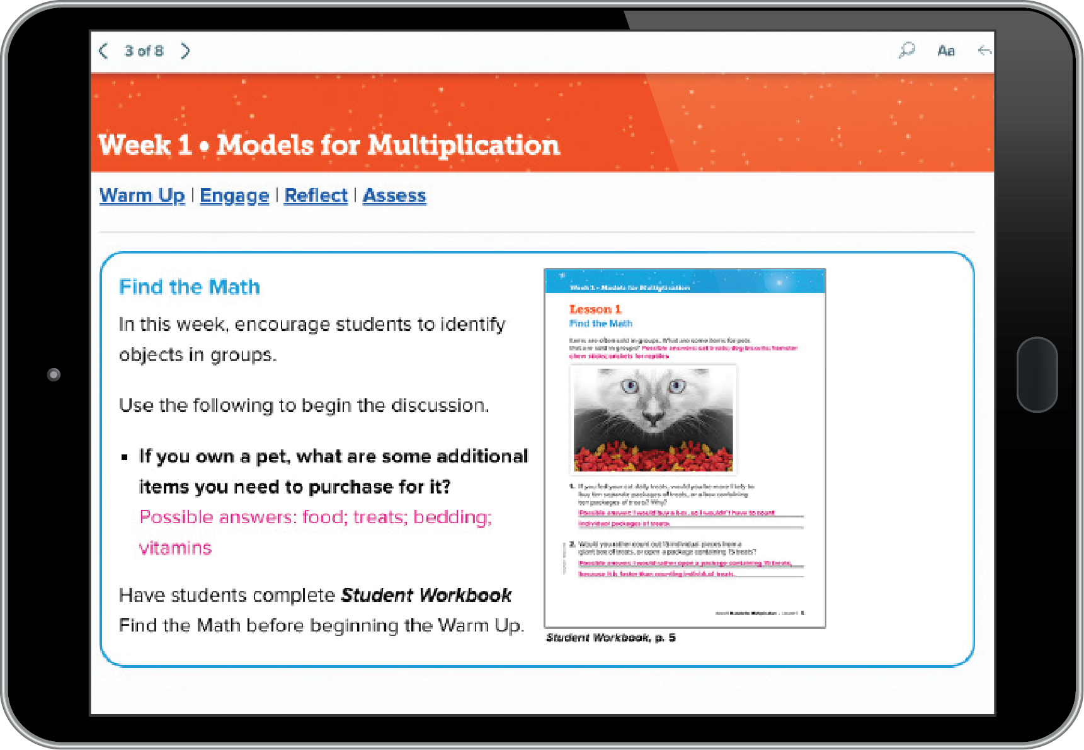Click 'Possible answers: food; treats; bedding' text
This screenshot has width=1084, height=750.
[x=316, y=517]
